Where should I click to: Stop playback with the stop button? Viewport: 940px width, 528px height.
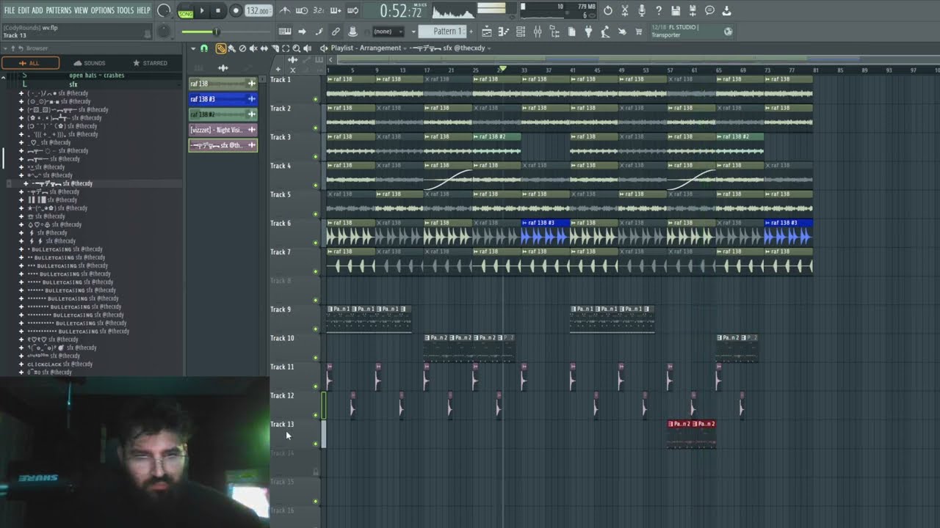(218, 11)
